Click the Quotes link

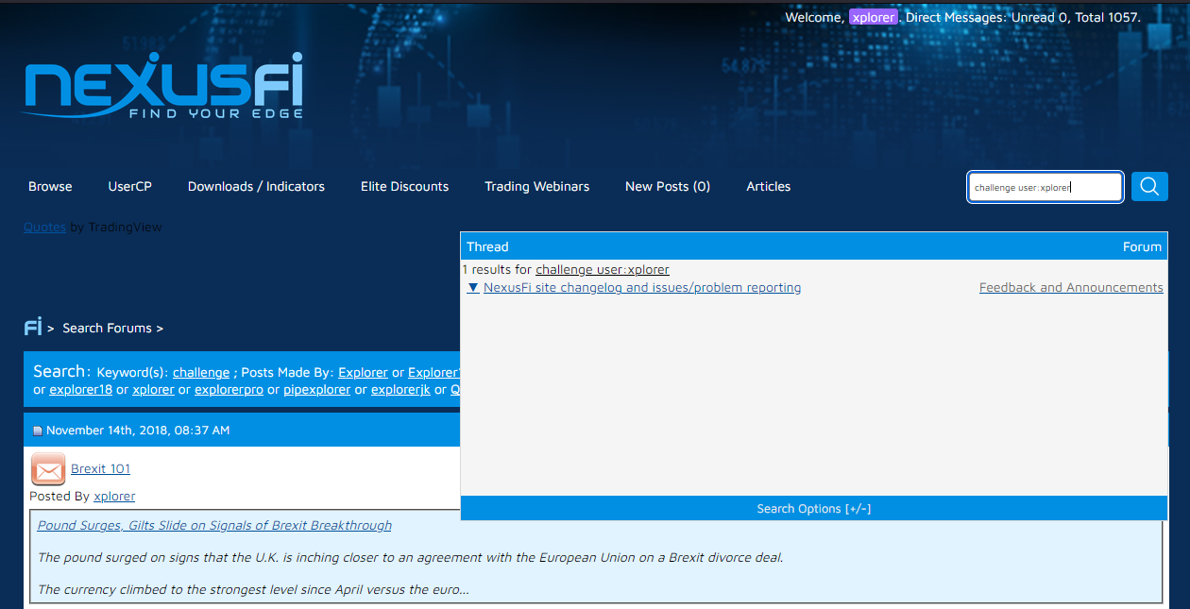point(44,227)
